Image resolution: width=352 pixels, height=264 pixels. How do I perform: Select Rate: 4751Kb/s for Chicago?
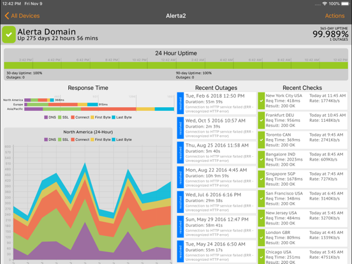(x=325, y=257)
